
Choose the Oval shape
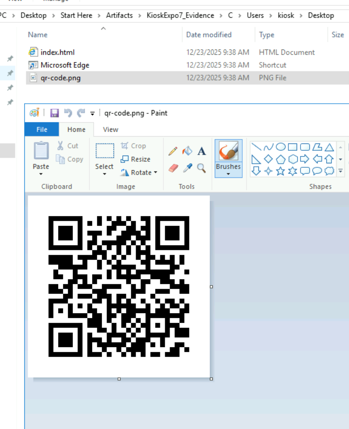(x=281, y=147)
